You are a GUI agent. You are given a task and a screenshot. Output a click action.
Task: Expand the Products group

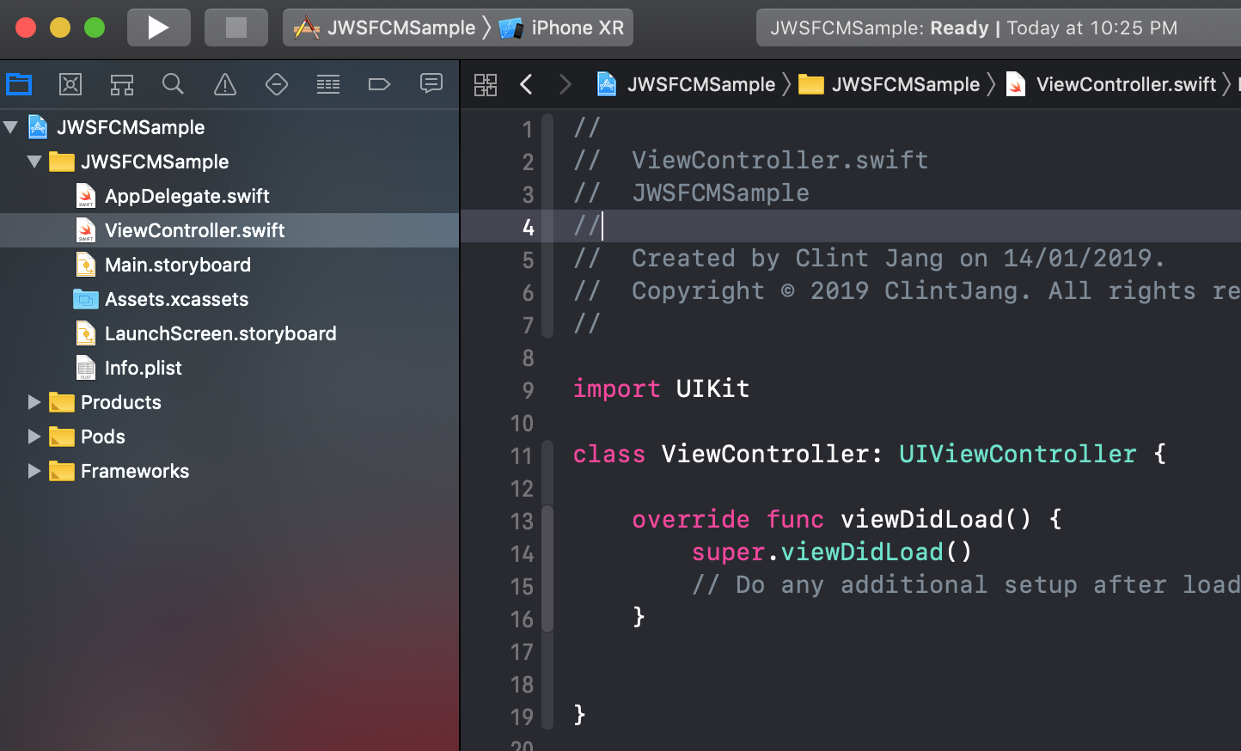coord(34,402)
